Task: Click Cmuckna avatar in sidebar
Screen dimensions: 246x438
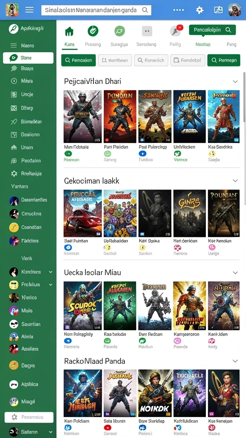Action: [14, 214]
